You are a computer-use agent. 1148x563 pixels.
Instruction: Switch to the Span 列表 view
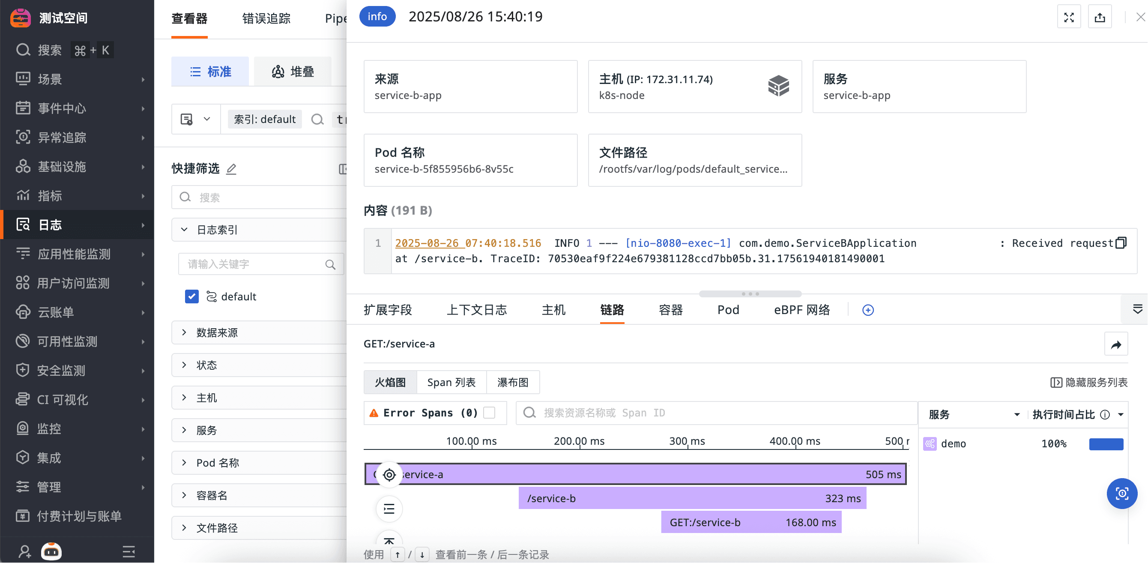click(x=451, y=383)
